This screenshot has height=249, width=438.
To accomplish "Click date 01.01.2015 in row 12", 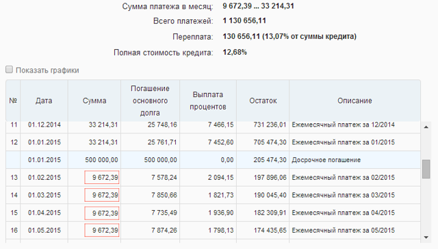I will tap(44, 142).
